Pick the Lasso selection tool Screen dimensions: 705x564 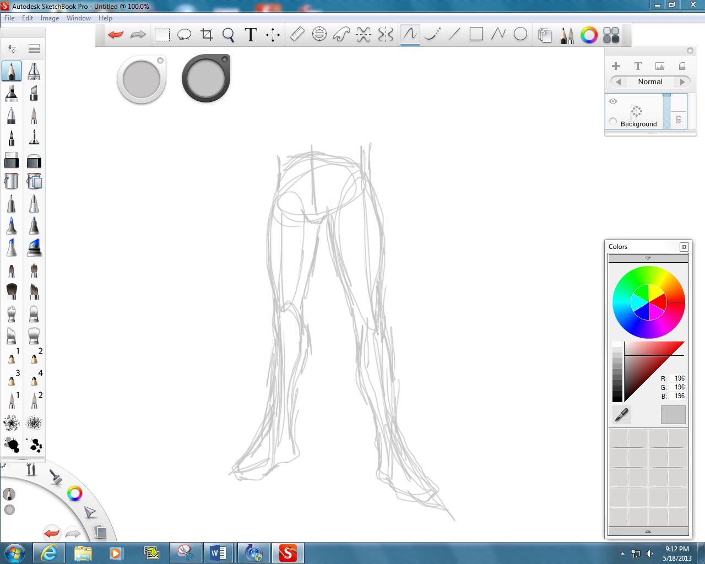coord(184,34)
